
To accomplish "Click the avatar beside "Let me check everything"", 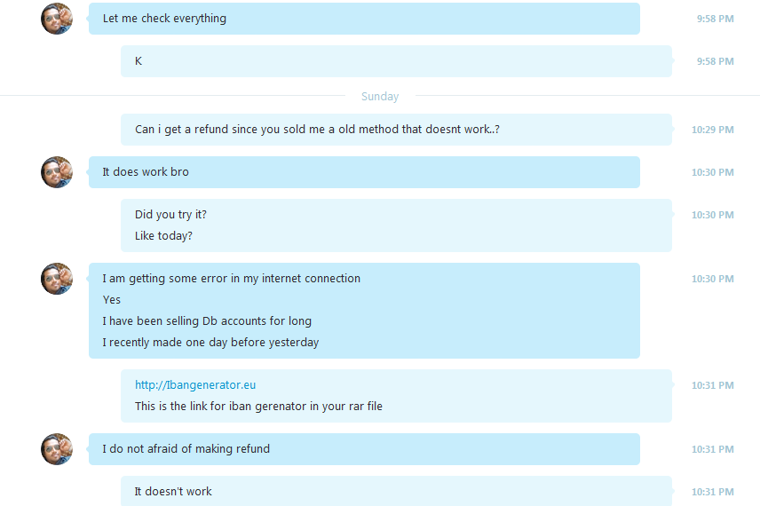I will [x=57, y=19].
